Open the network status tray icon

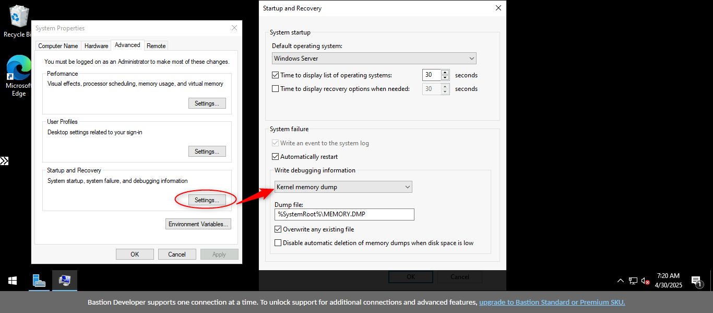(633, 281)
